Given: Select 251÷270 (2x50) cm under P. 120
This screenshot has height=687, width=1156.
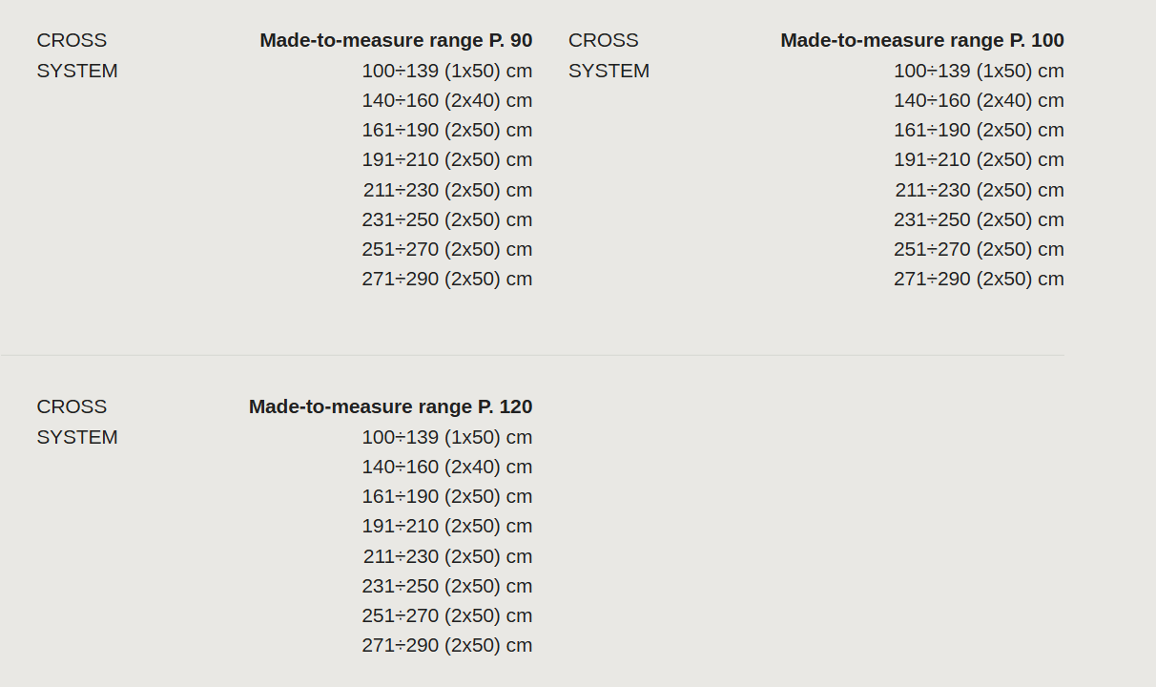Looking at the screenshot, I should [x=447, y=615].
